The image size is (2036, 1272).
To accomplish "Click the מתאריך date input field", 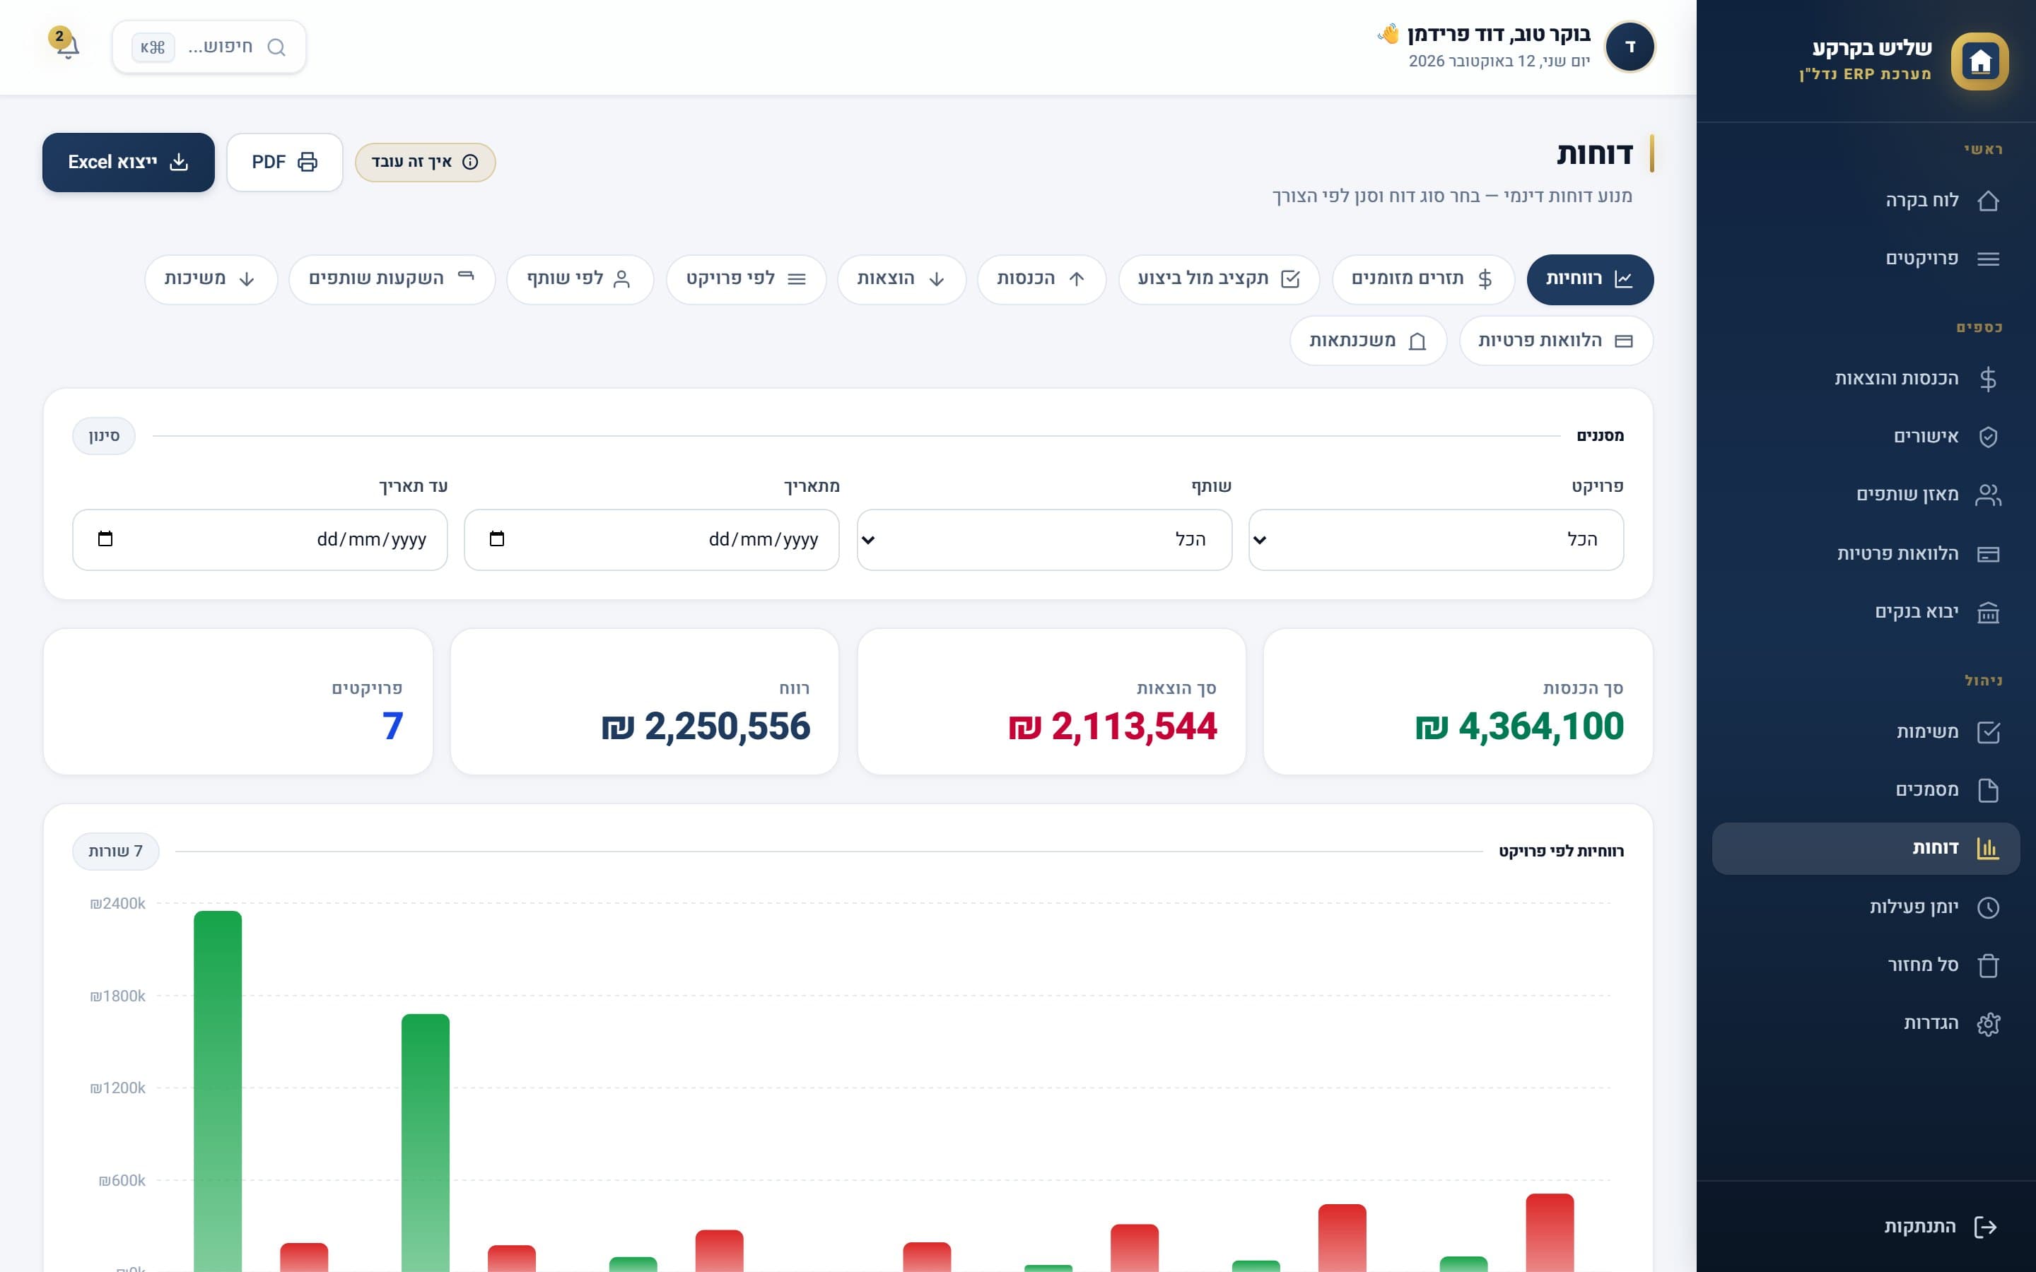I will pyautogui.click(x=651, y=539).
